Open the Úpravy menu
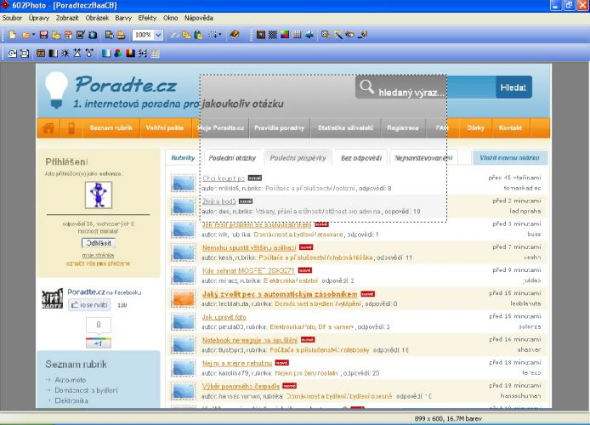Screen dimensions: 590x425 tap(39, 18)
